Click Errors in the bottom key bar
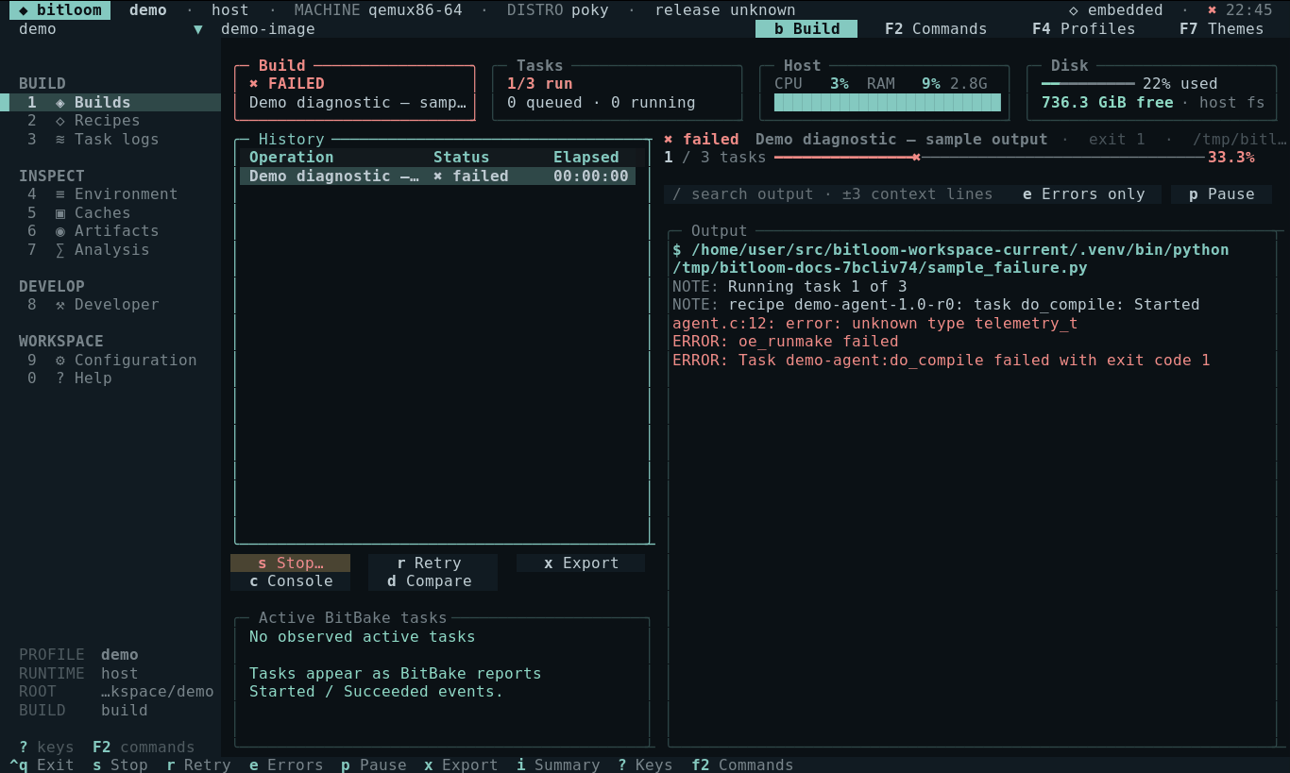Image resolution: width=1290 pixels, height=773 pixels. [286, 765]
